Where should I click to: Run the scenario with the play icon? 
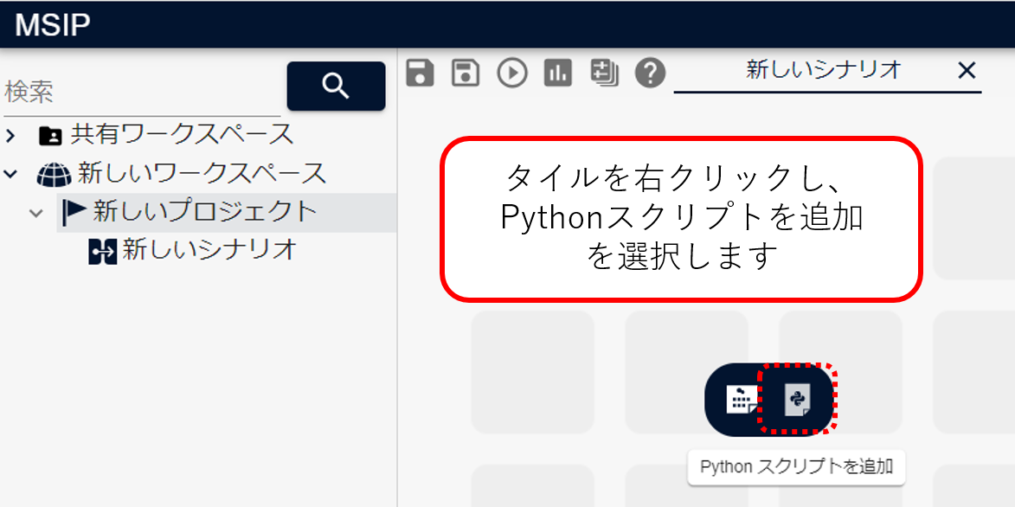click(512, 73)
